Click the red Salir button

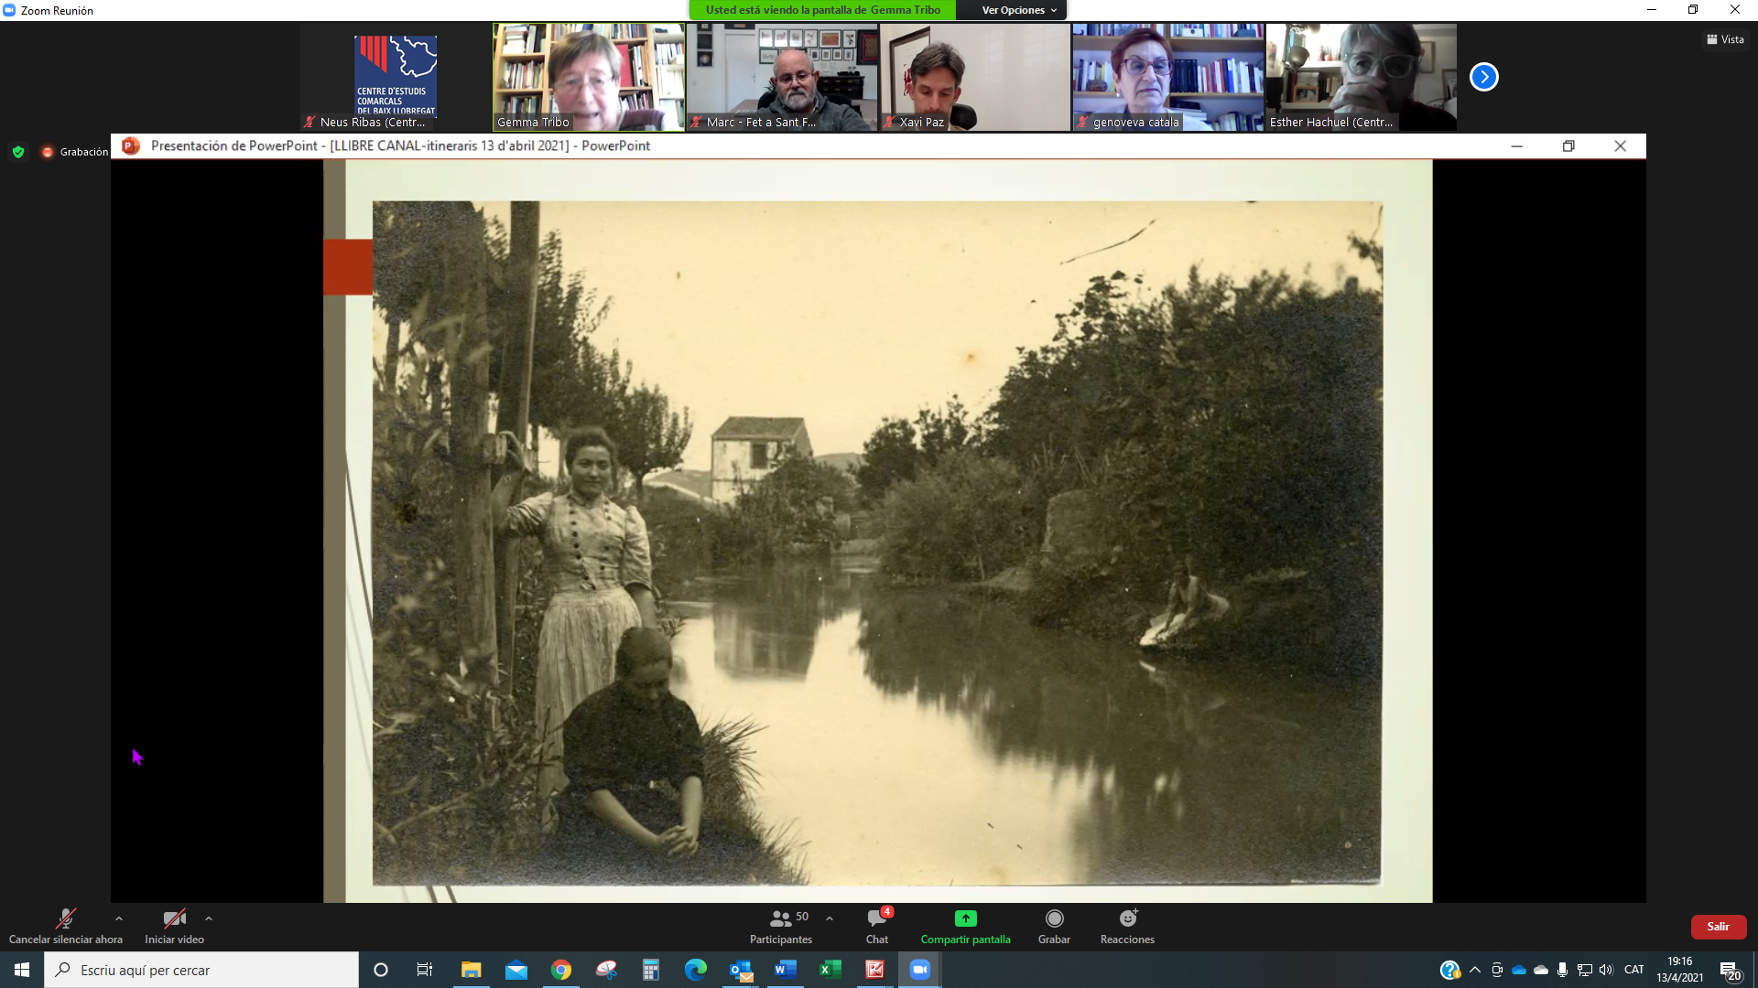(x=1718, y=927)
